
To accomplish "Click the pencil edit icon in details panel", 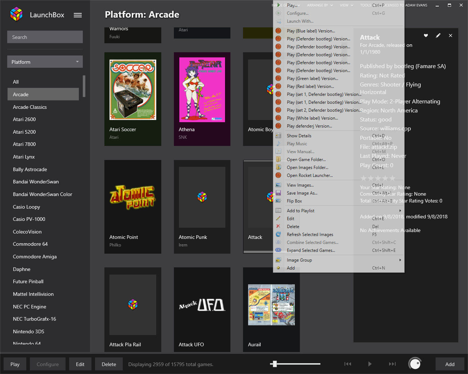I will click(438, 35).
